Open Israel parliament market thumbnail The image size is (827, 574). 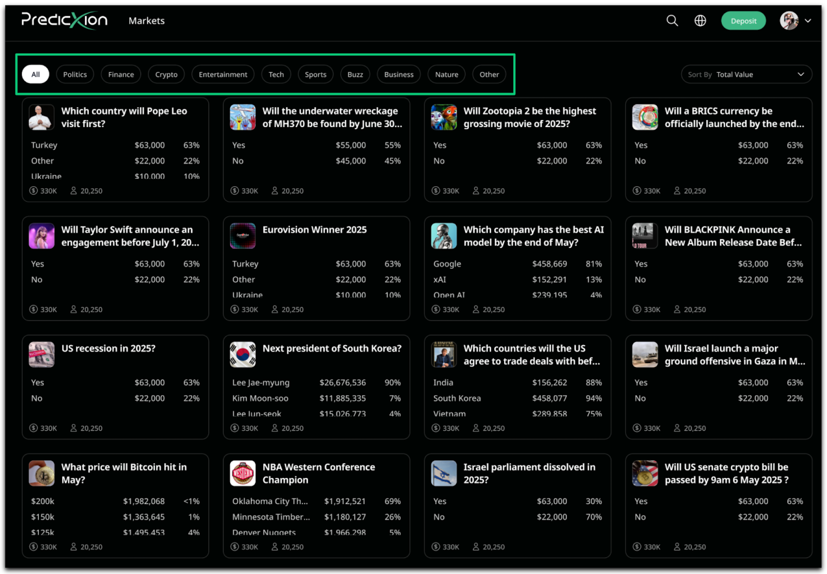point(443,473)
